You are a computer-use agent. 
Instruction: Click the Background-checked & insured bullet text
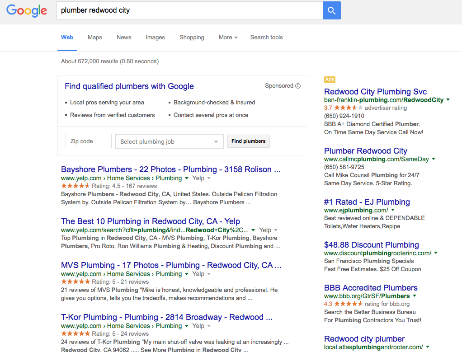click(x=214, y=103)
